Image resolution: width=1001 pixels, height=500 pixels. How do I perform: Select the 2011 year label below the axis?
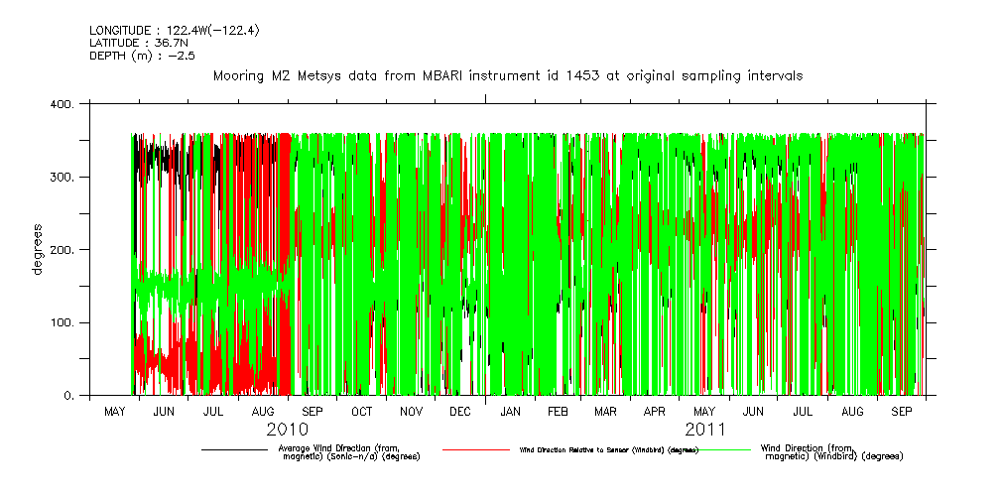(704, 431)
